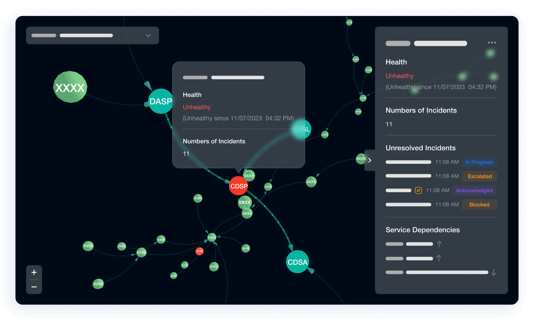Click the Escalated status badge

pyautogui.click(x=479, y=176)
